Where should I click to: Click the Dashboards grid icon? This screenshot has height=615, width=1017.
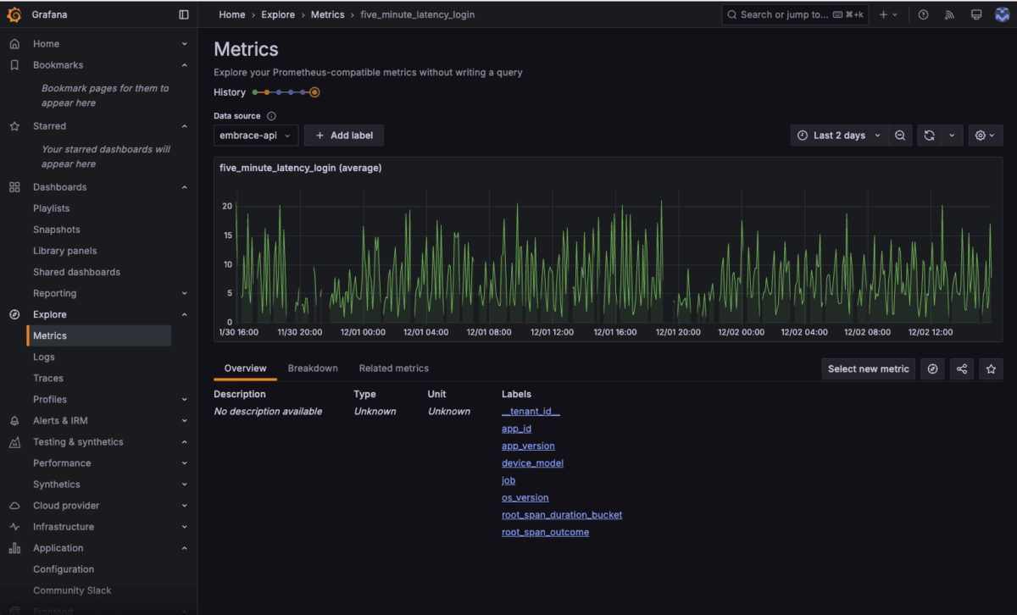coord(14,187)
